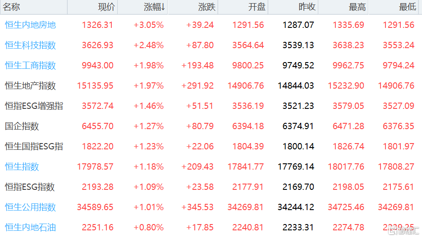
Task: Click the 开盘 column header
Action: tap(257, 7)
